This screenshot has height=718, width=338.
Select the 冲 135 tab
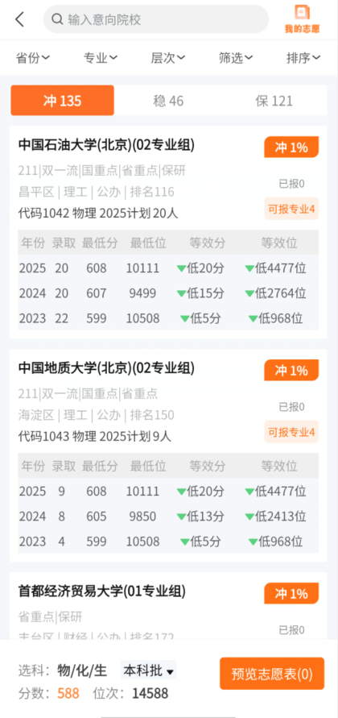click(x=63, y=100)
